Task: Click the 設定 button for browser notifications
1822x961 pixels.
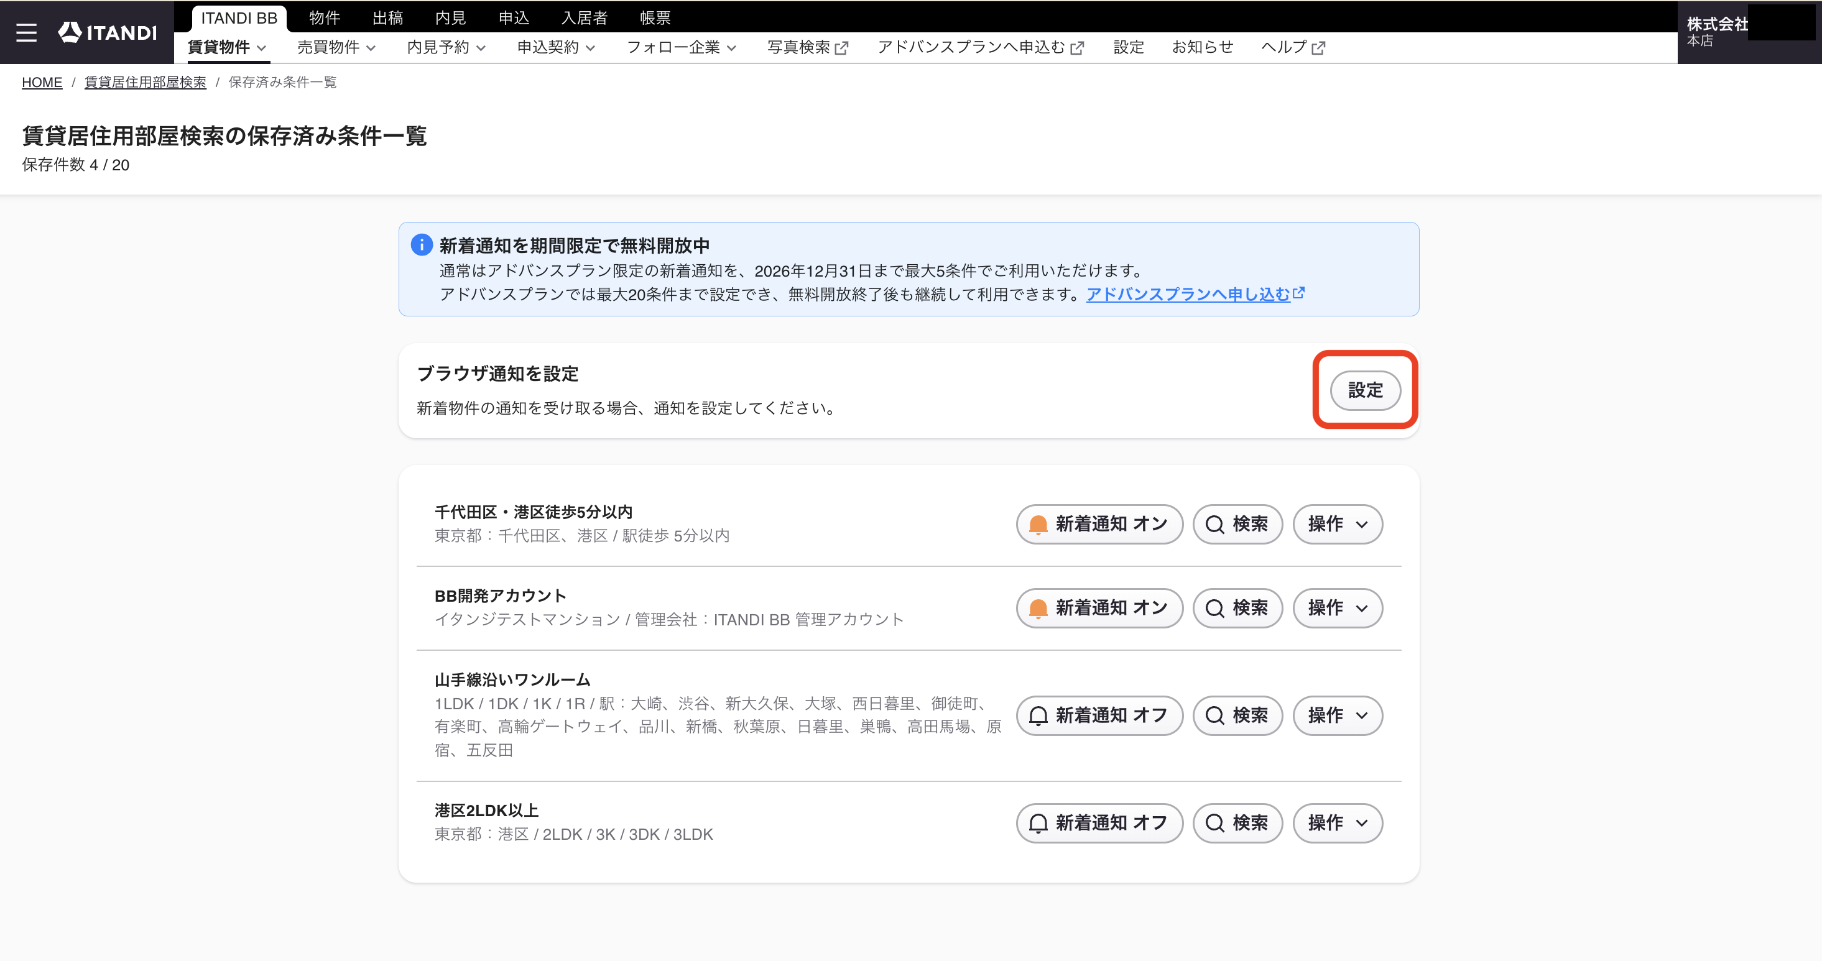Action: click(x=1365, y=390)
